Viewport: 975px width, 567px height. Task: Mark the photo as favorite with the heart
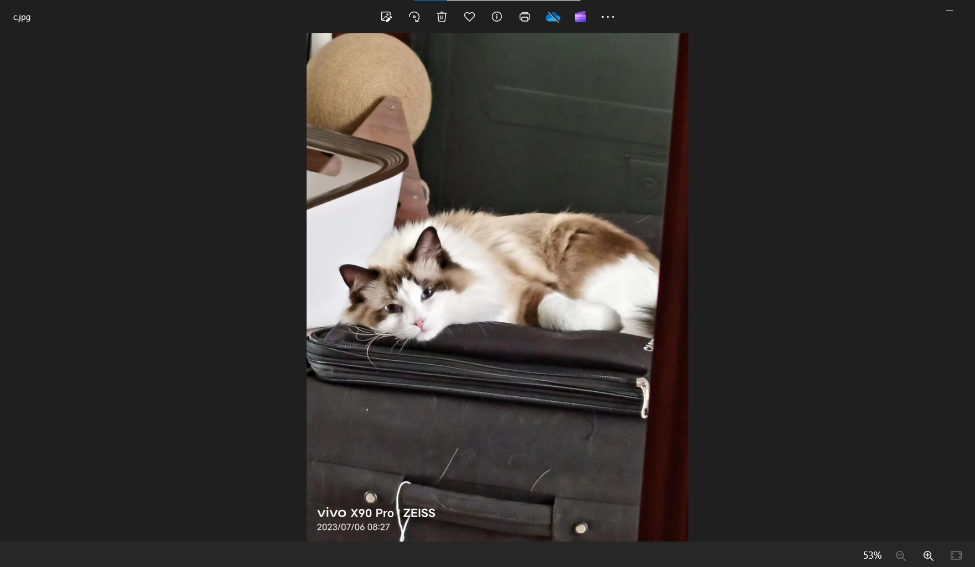click(469, 17)
